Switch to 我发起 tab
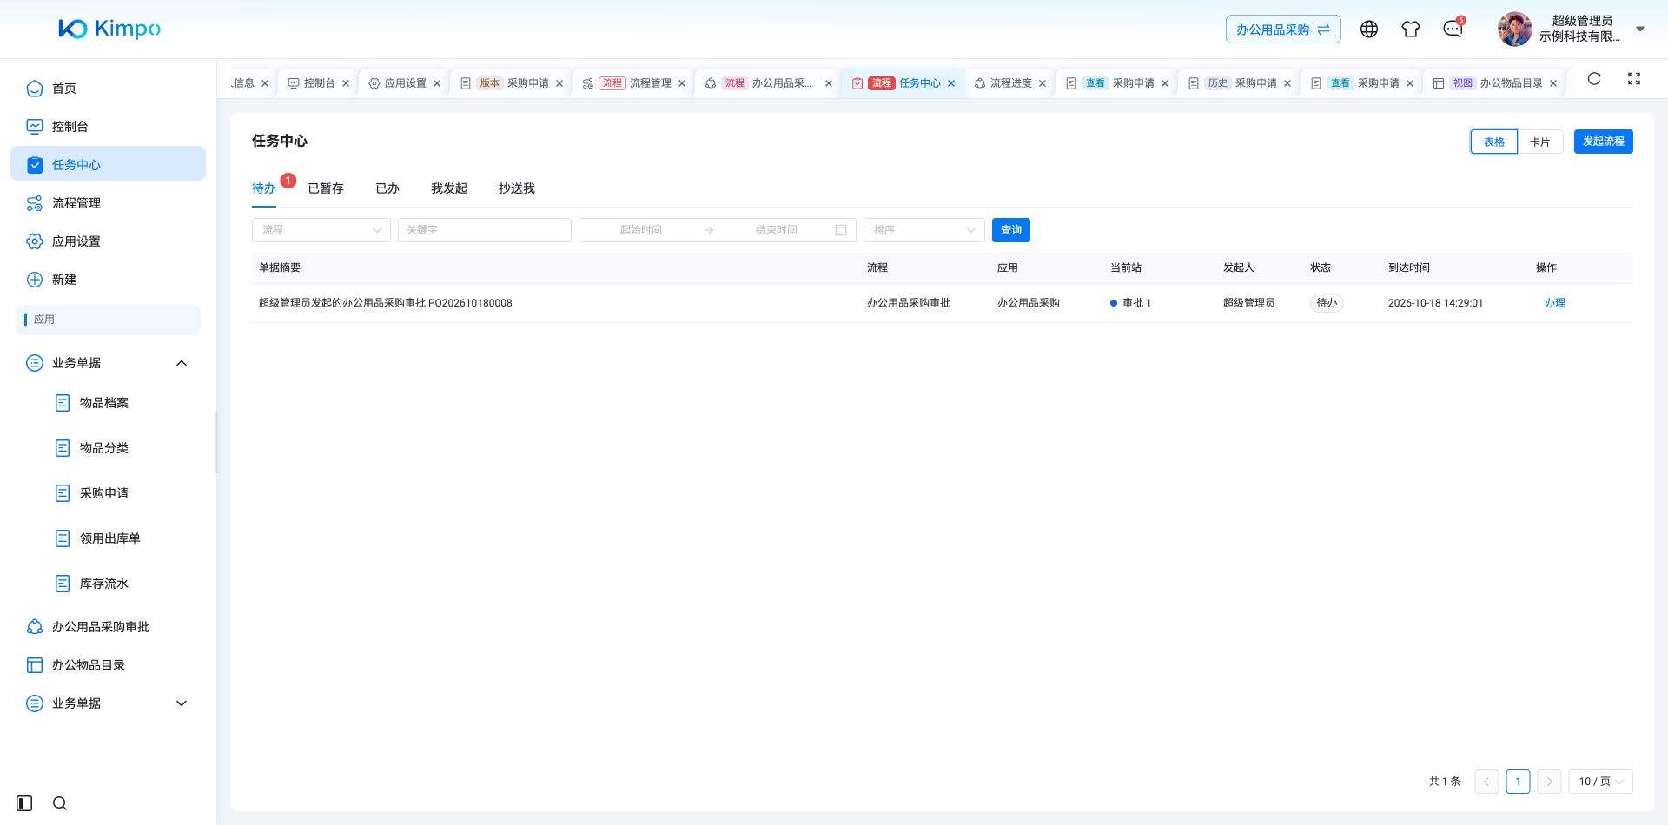This screenshot has width=1668, height=825. 449,188
